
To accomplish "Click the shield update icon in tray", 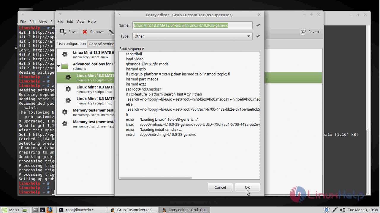I will point(326,210).
